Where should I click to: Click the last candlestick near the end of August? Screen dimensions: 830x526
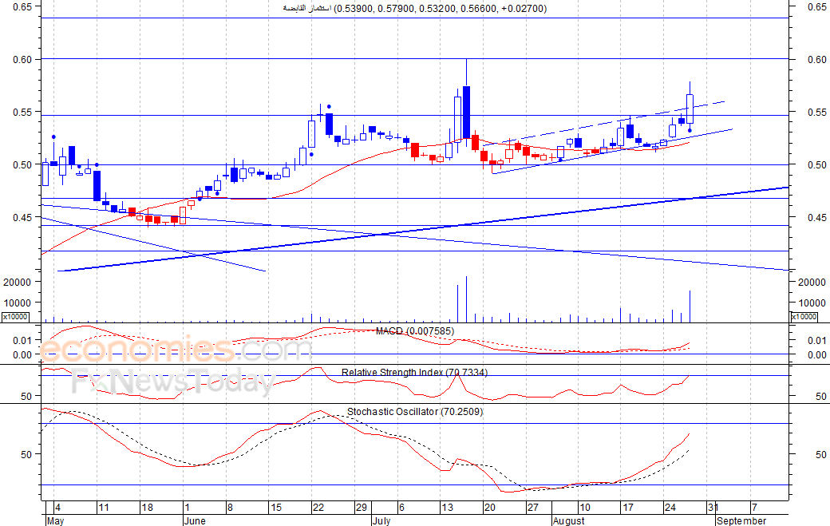690,106
